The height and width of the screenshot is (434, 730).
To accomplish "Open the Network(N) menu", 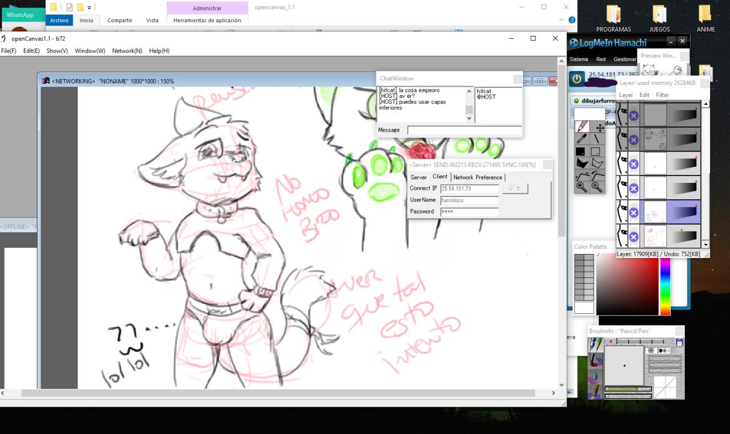I will (x=127, y=51).
